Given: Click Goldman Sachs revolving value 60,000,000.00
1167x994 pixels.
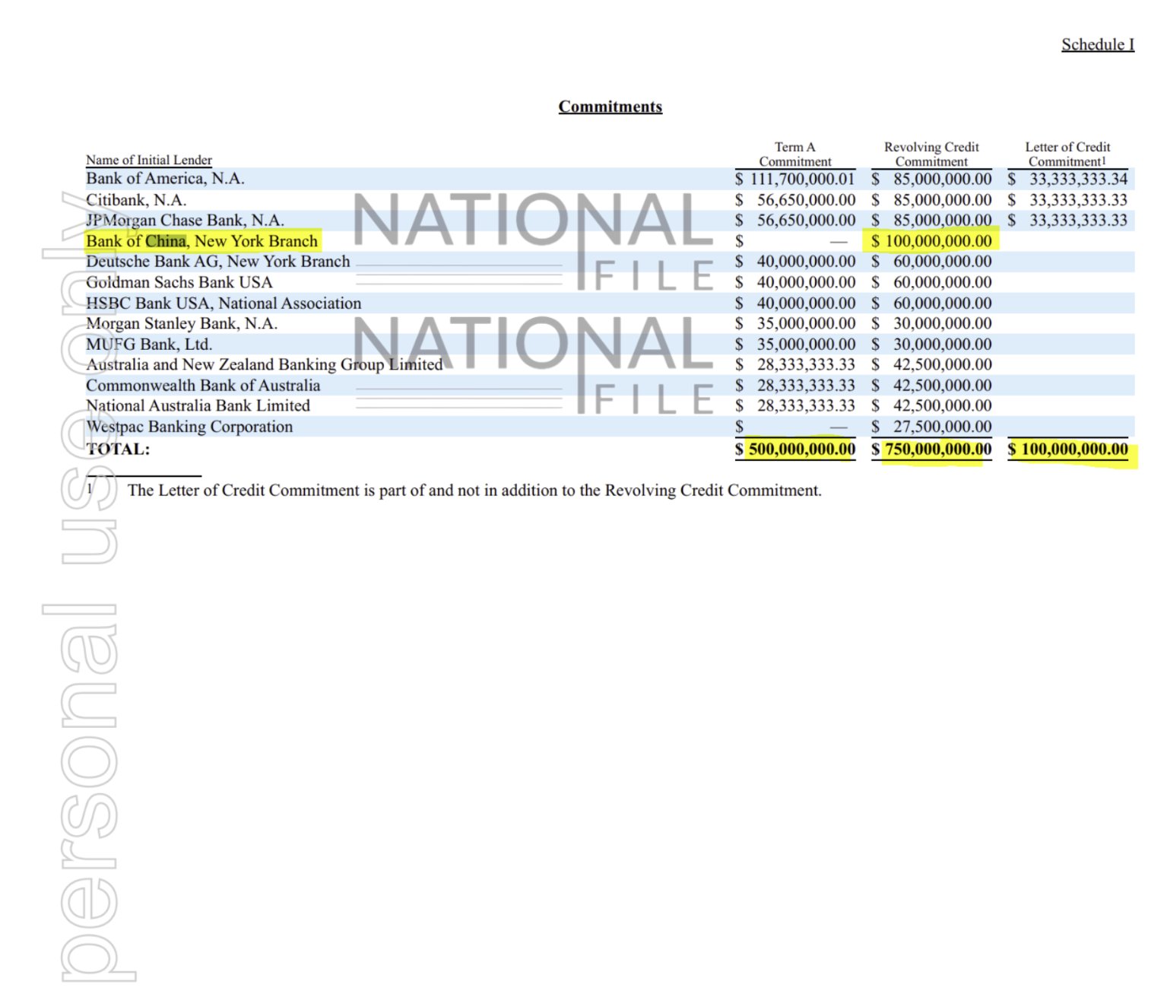Looking at the screenshot, I should [942, 282].
